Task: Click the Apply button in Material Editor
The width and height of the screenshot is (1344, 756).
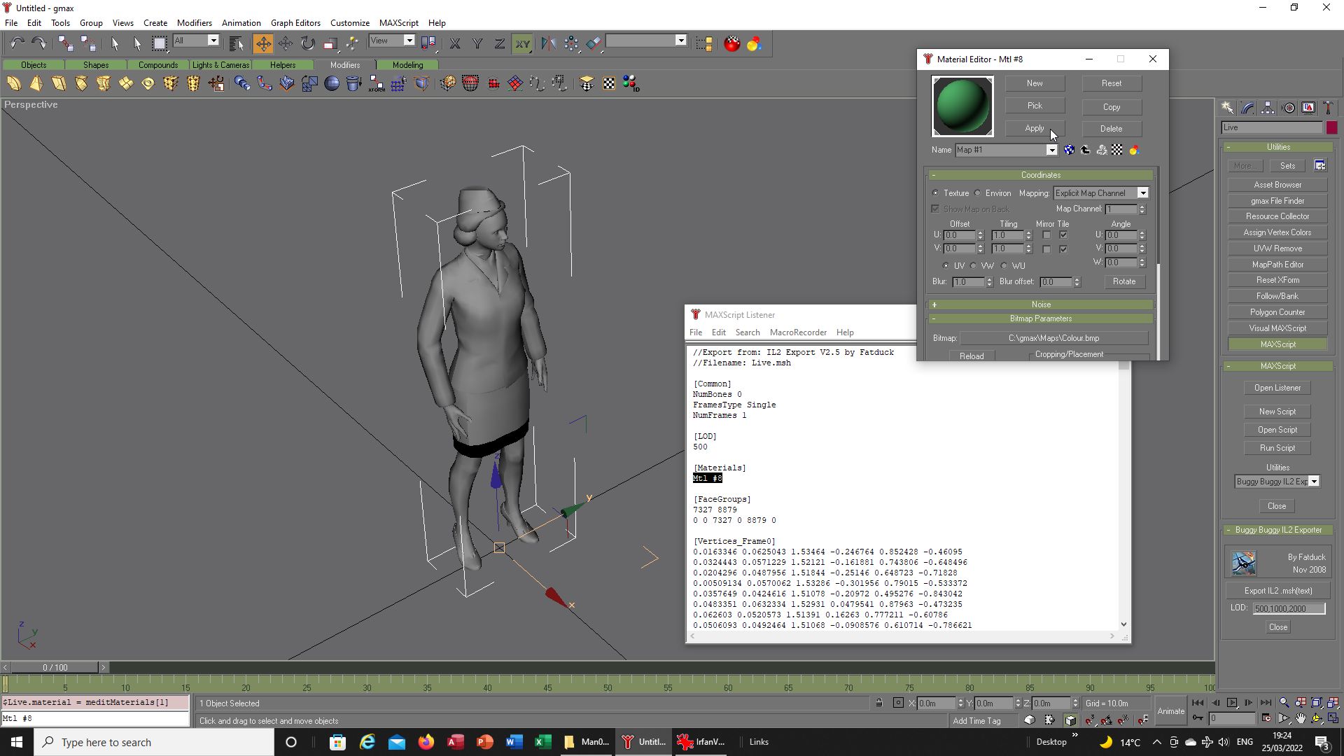Action: pos(1035,128)
